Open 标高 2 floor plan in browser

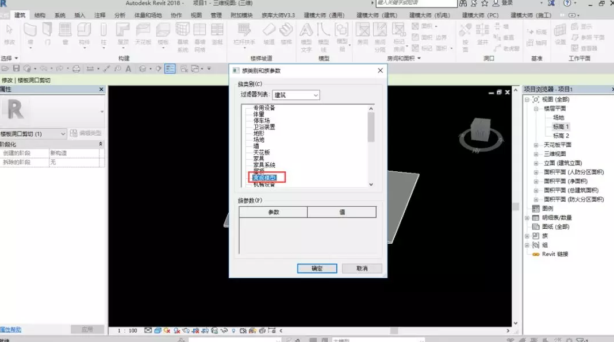(561, 136)
